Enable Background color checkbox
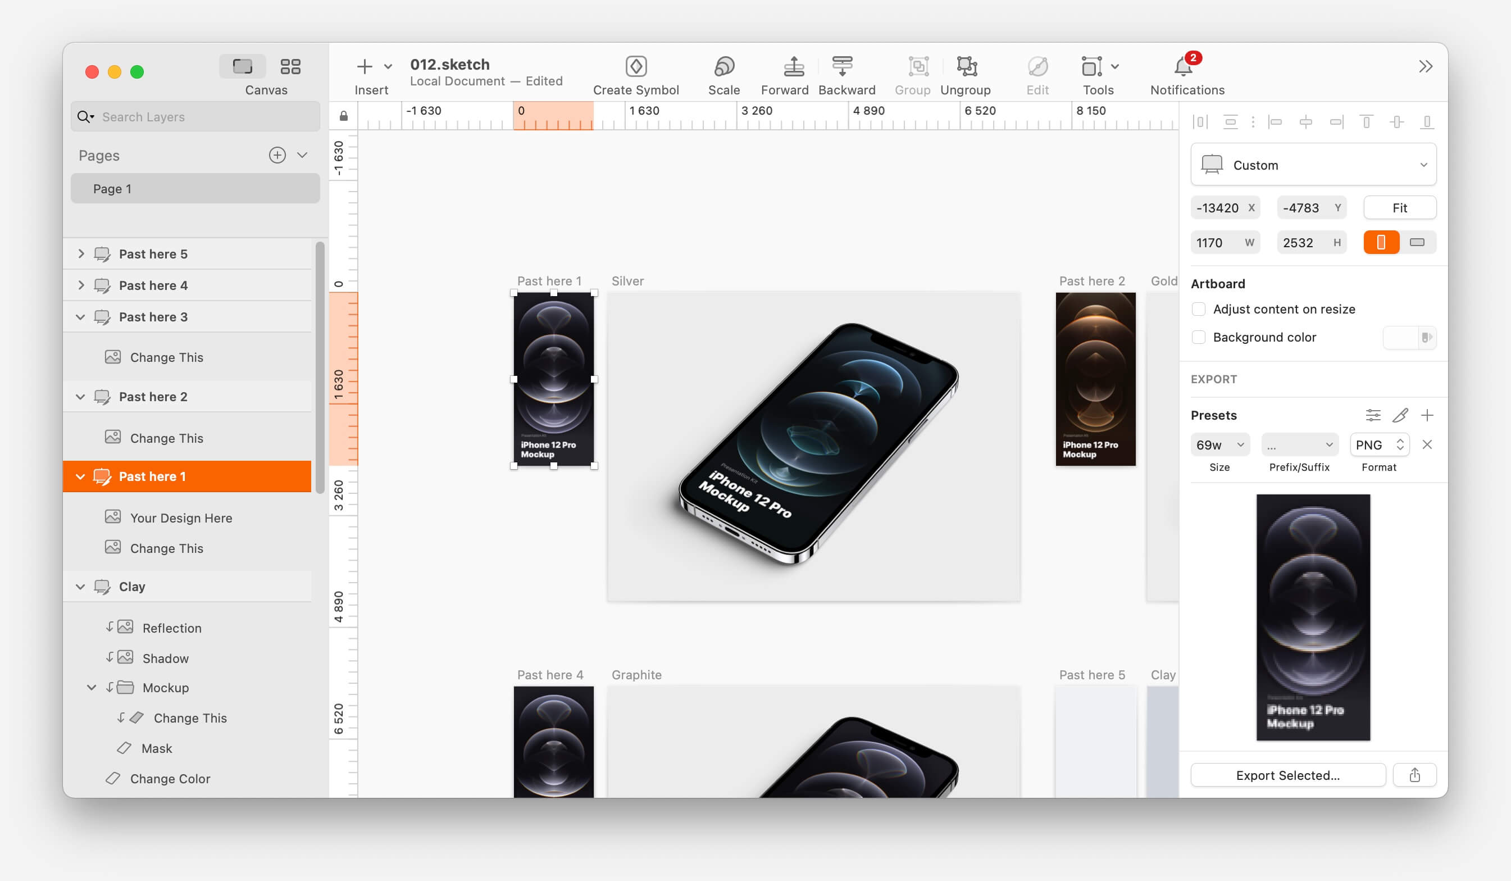Viewport: 1511px width, 881px height. pyautogui.click(x=1199, y=337)
